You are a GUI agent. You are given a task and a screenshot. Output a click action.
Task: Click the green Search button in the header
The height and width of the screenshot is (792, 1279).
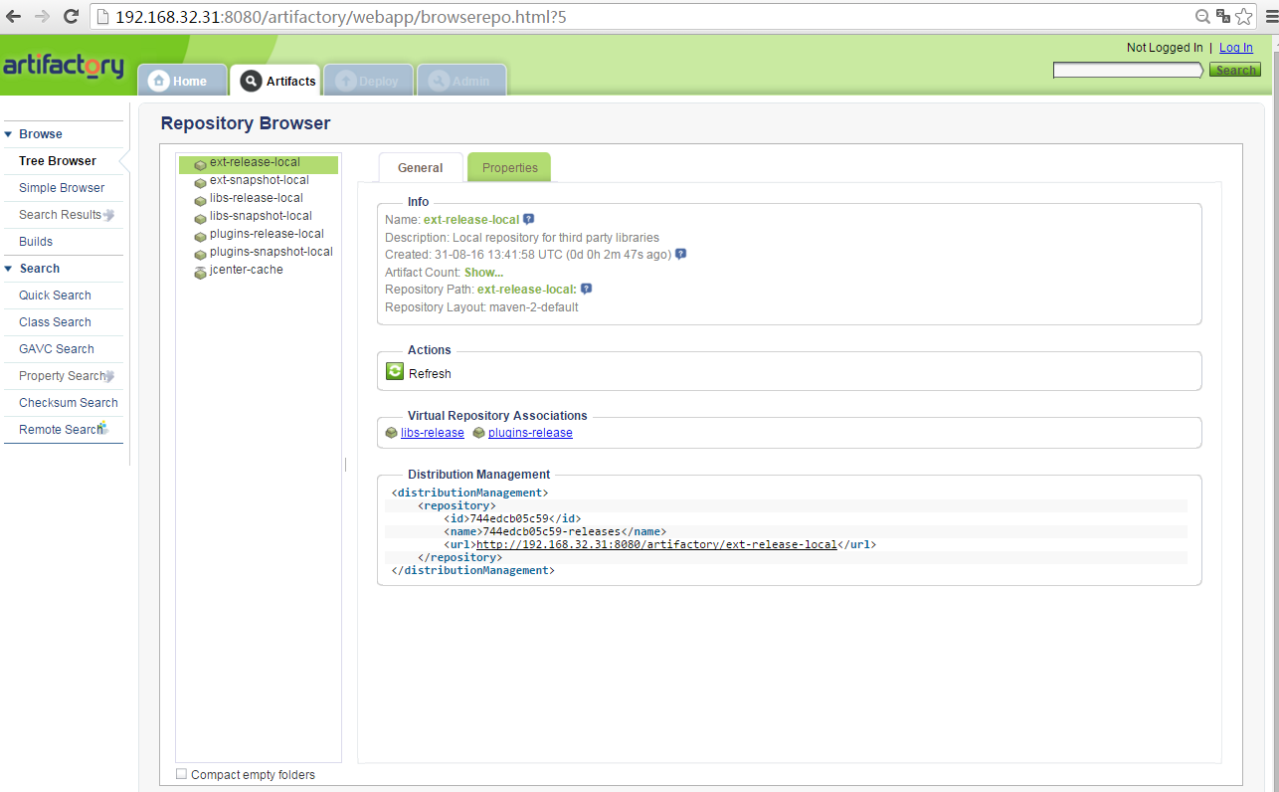click(1235, 70)
